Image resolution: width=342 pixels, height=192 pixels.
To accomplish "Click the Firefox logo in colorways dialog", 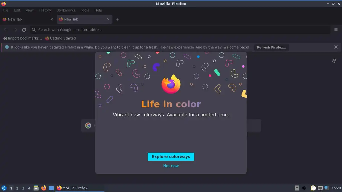I will pos(171,84).
